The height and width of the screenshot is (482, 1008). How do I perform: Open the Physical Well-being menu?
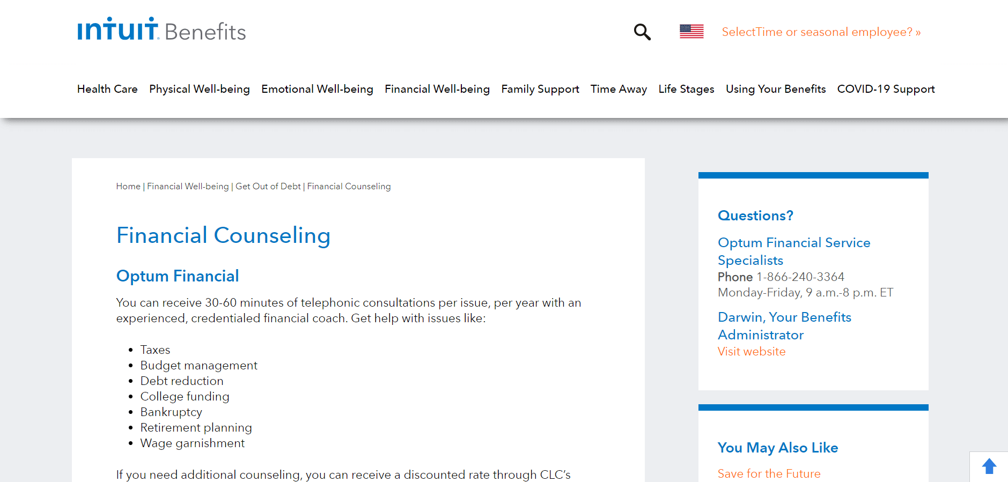point(200,89)
